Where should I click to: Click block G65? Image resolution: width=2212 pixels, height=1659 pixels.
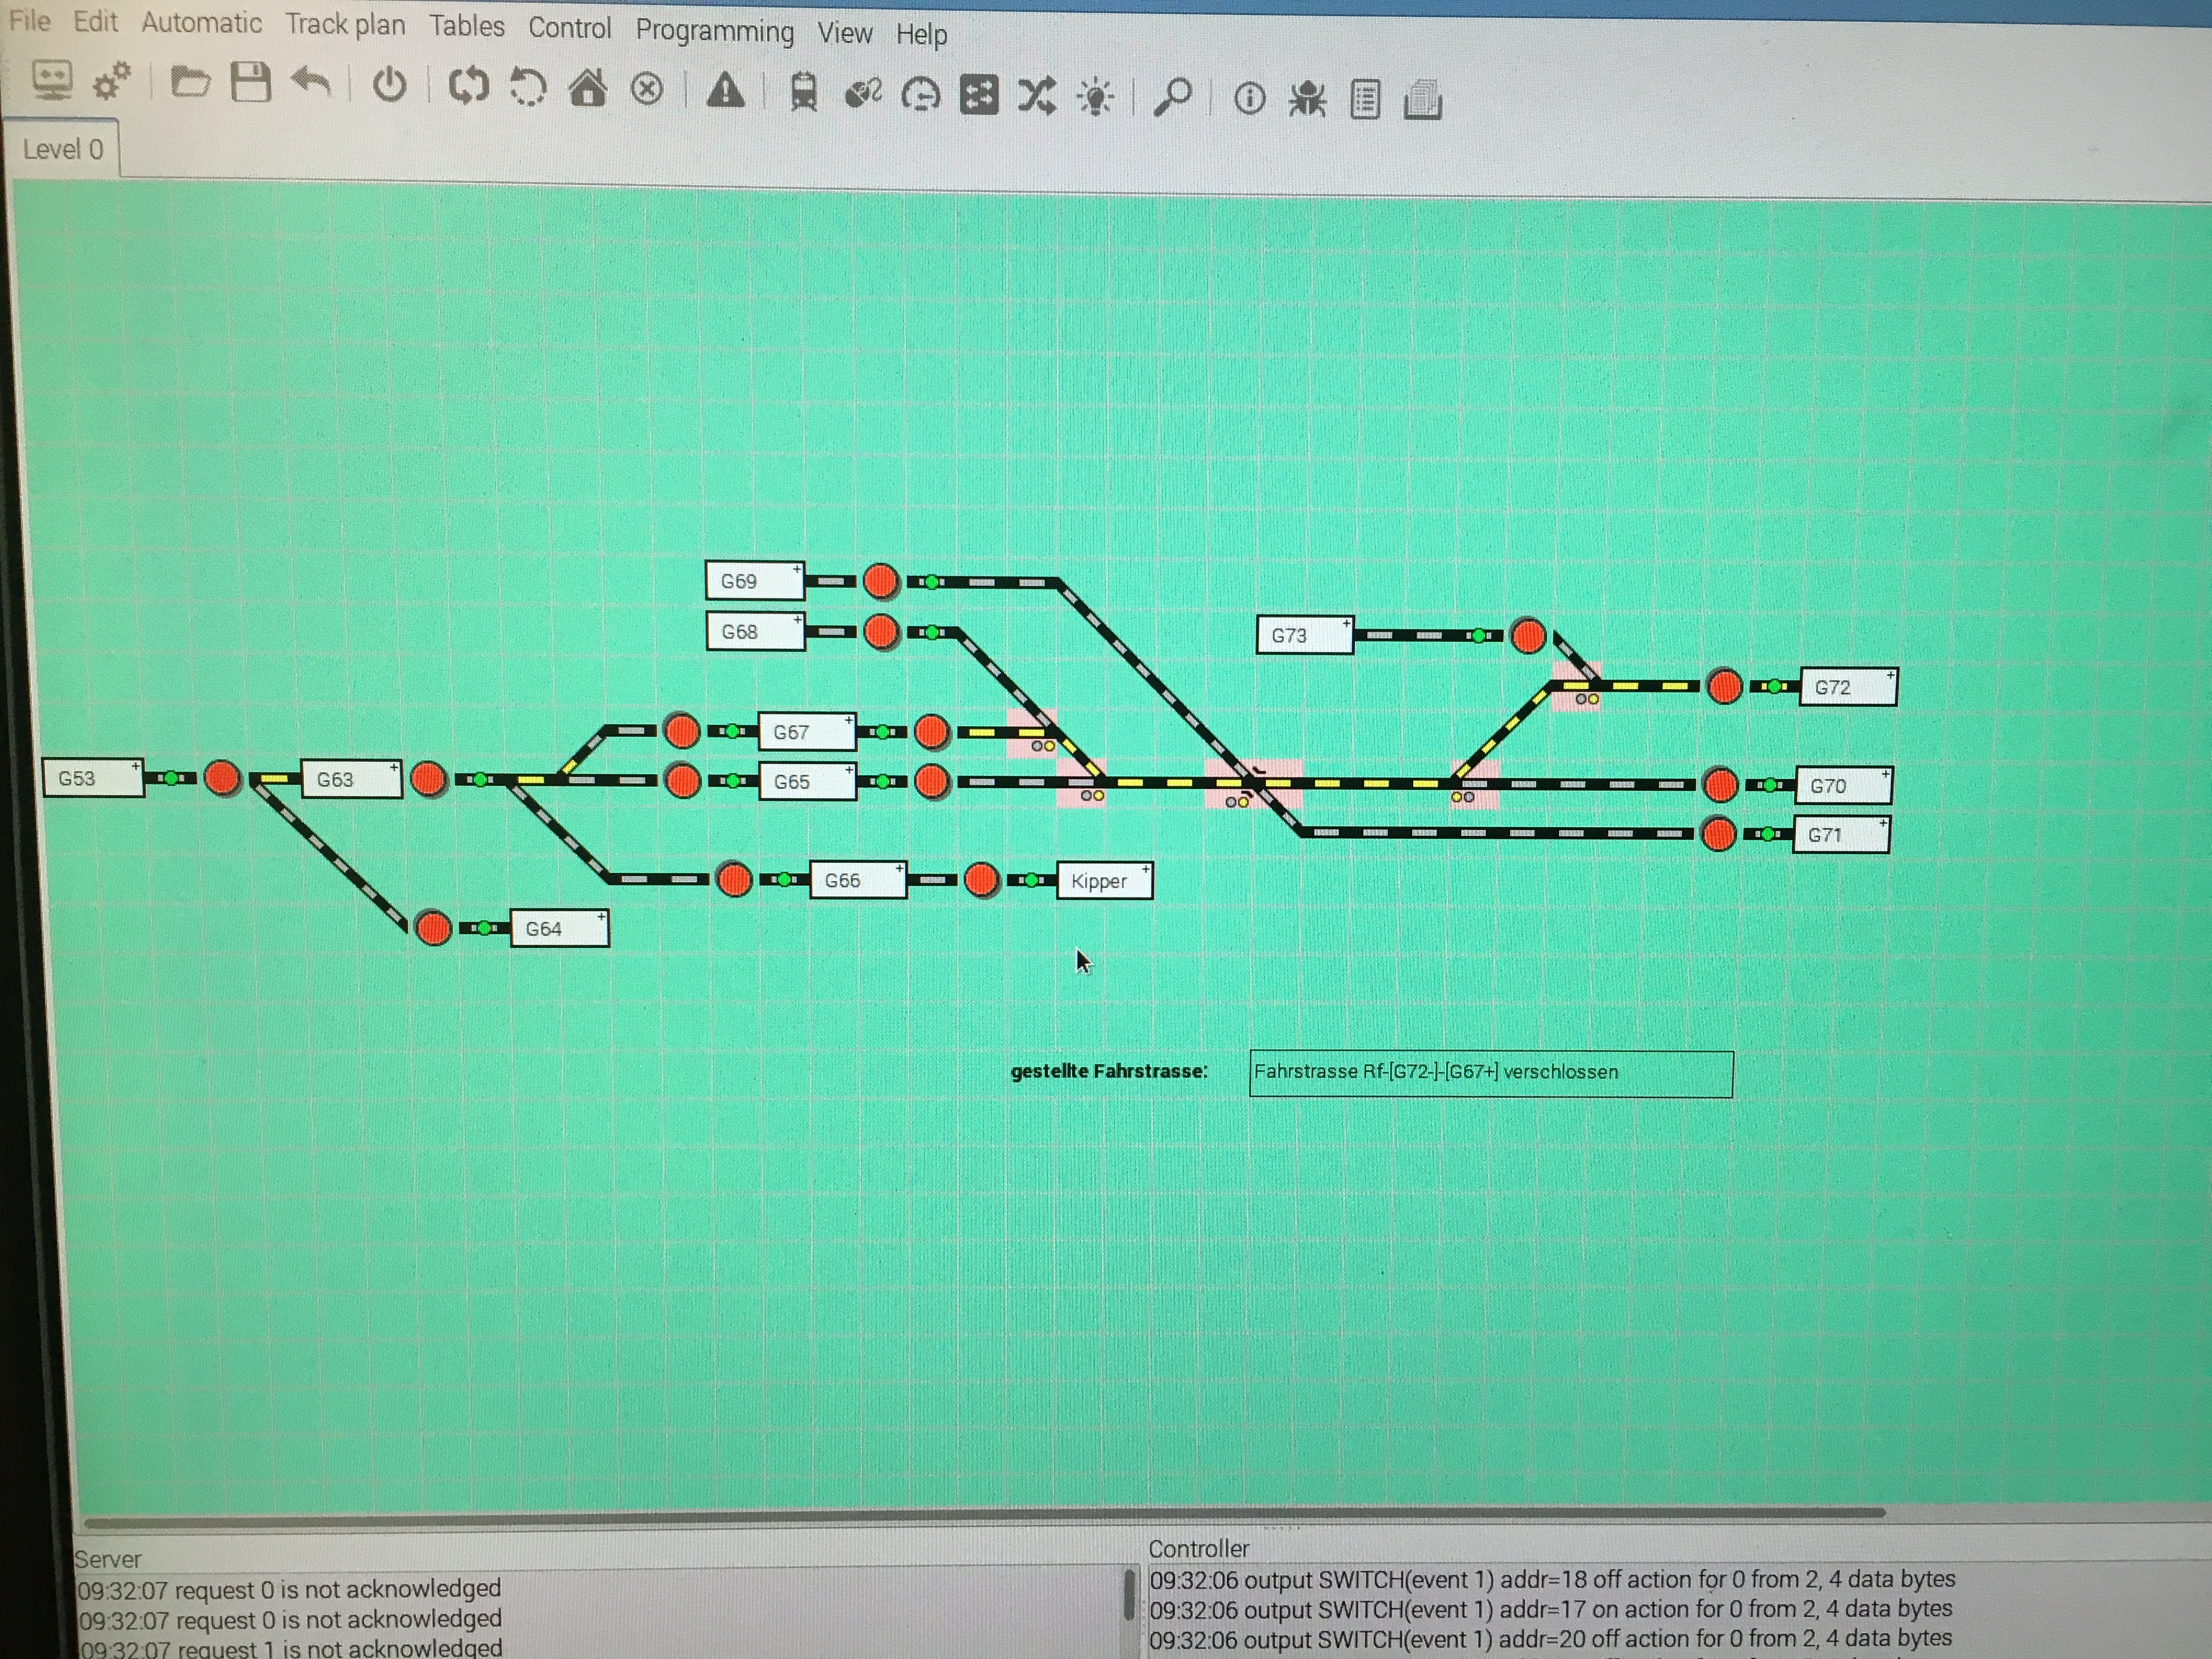(807, 782)
